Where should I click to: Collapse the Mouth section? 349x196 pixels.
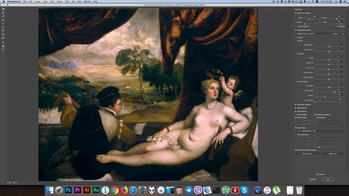pos(298,54)
